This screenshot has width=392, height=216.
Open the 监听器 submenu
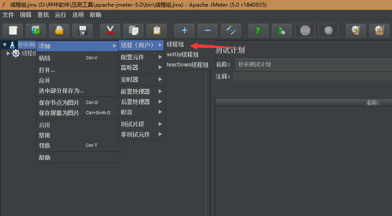(141, 67)
